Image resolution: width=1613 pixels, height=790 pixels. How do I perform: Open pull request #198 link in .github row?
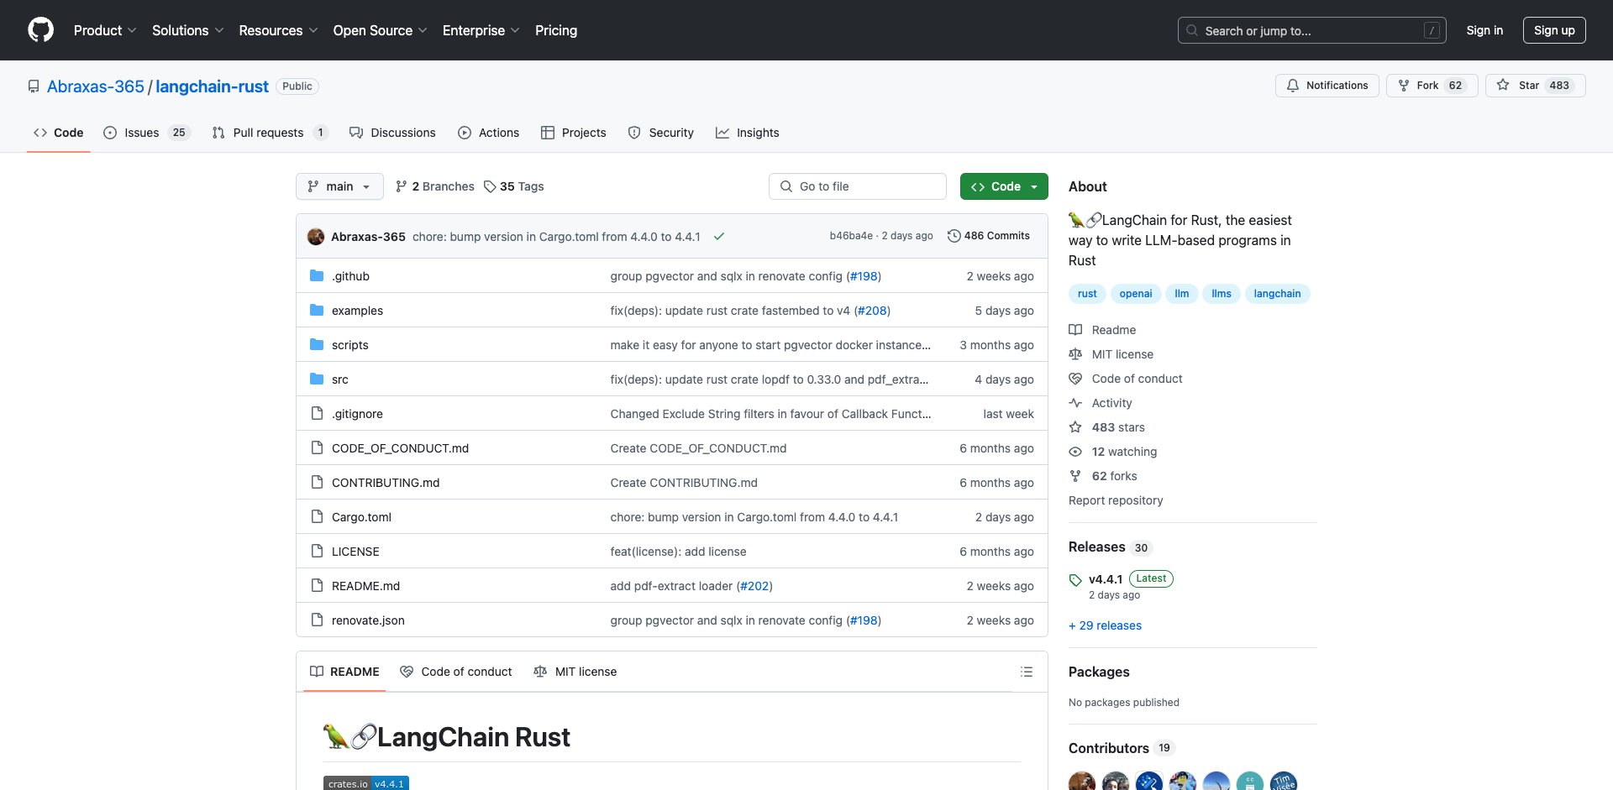point(864,276)
